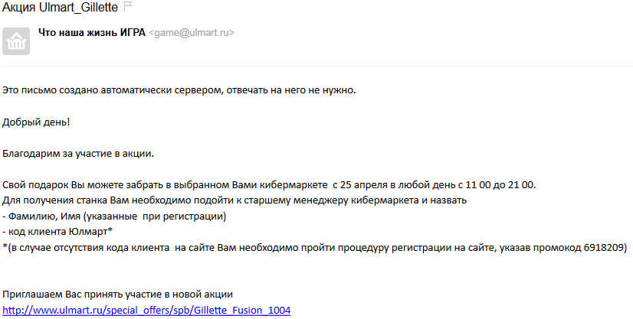Click the subject Акция Ulmart_Gillette
Image resolution: width=633 pixels, height=319 pixels.
click(60, 7)
